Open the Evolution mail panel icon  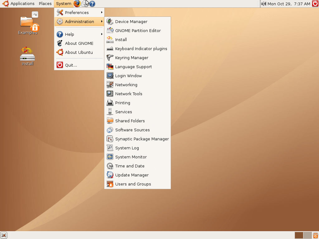point(85,4)
